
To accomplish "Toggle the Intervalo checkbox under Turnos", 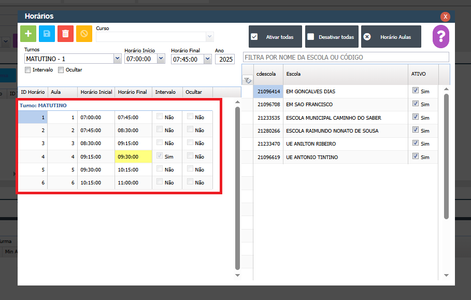I will (x=27, y=70).
